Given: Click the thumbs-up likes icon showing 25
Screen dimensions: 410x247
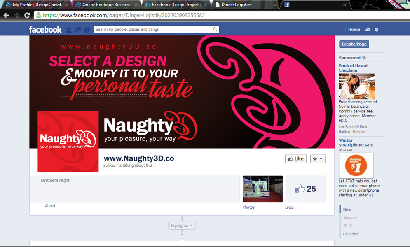Looking at the screenshot, I should click(x=300, y=189).
